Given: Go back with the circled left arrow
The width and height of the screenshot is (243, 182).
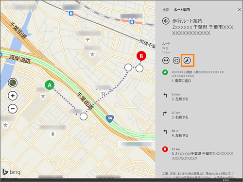Looking at the screenshot, I should pyautogui.click(x=166, y=21).
